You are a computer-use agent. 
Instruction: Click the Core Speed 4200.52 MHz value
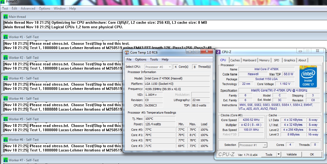251,120
